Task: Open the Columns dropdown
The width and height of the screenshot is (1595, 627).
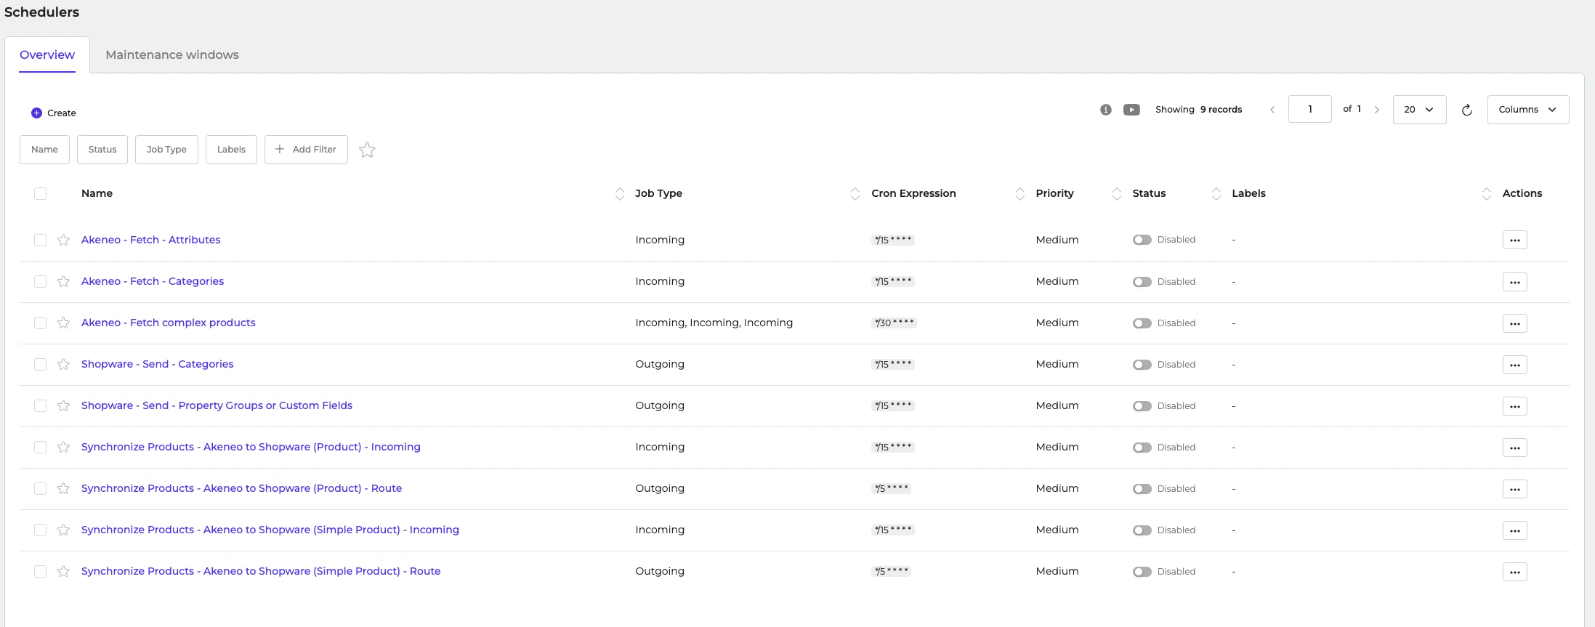Action: click(x=1527, y=110)
